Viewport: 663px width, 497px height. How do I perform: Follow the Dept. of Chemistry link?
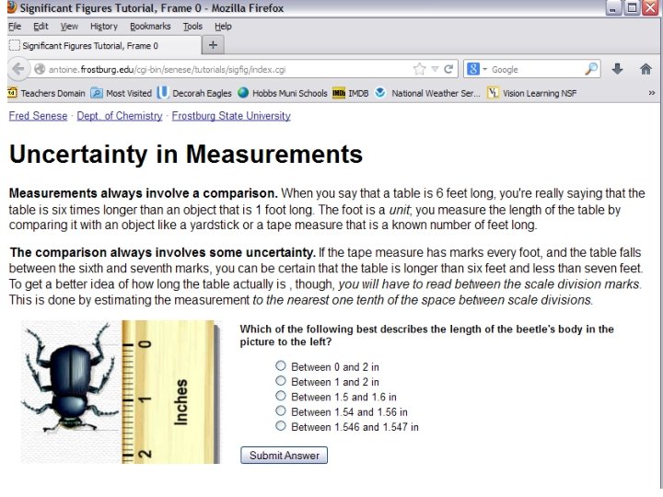(x=119, y=116)
